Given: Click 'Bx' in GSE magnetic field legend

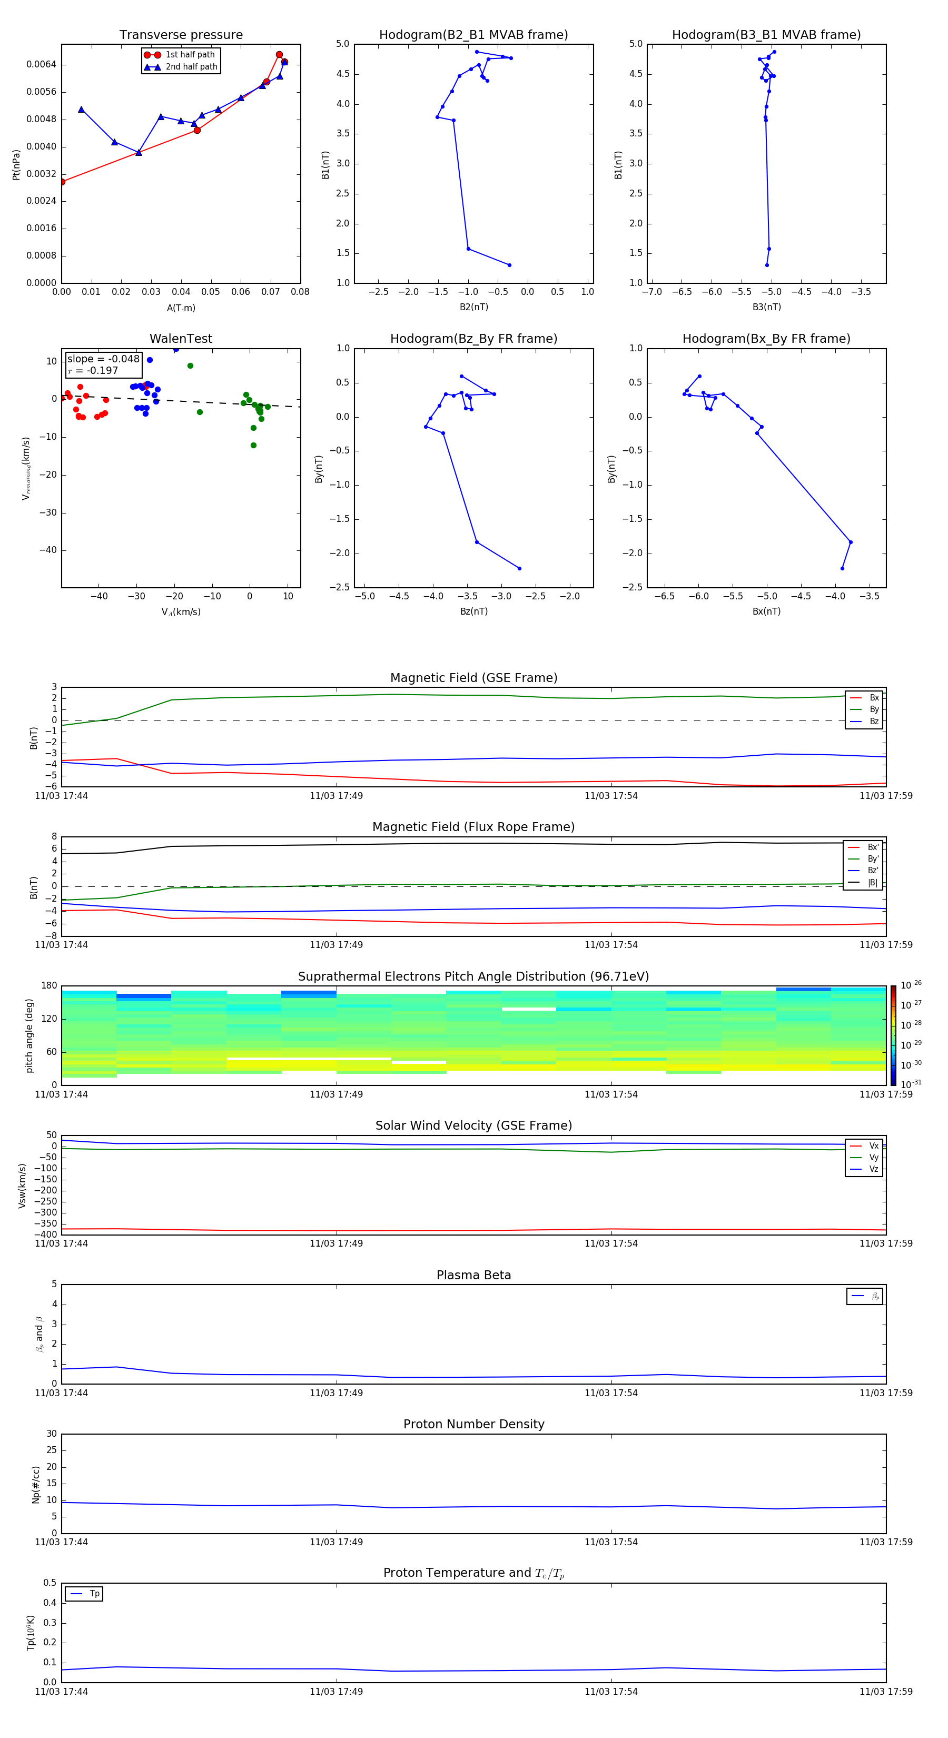Looking at the screenshot, I should pyautogui.click(x=874, y=698).
